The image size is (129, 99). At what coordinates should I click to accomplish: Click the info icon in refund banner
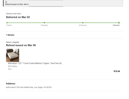tap(6, 2)
